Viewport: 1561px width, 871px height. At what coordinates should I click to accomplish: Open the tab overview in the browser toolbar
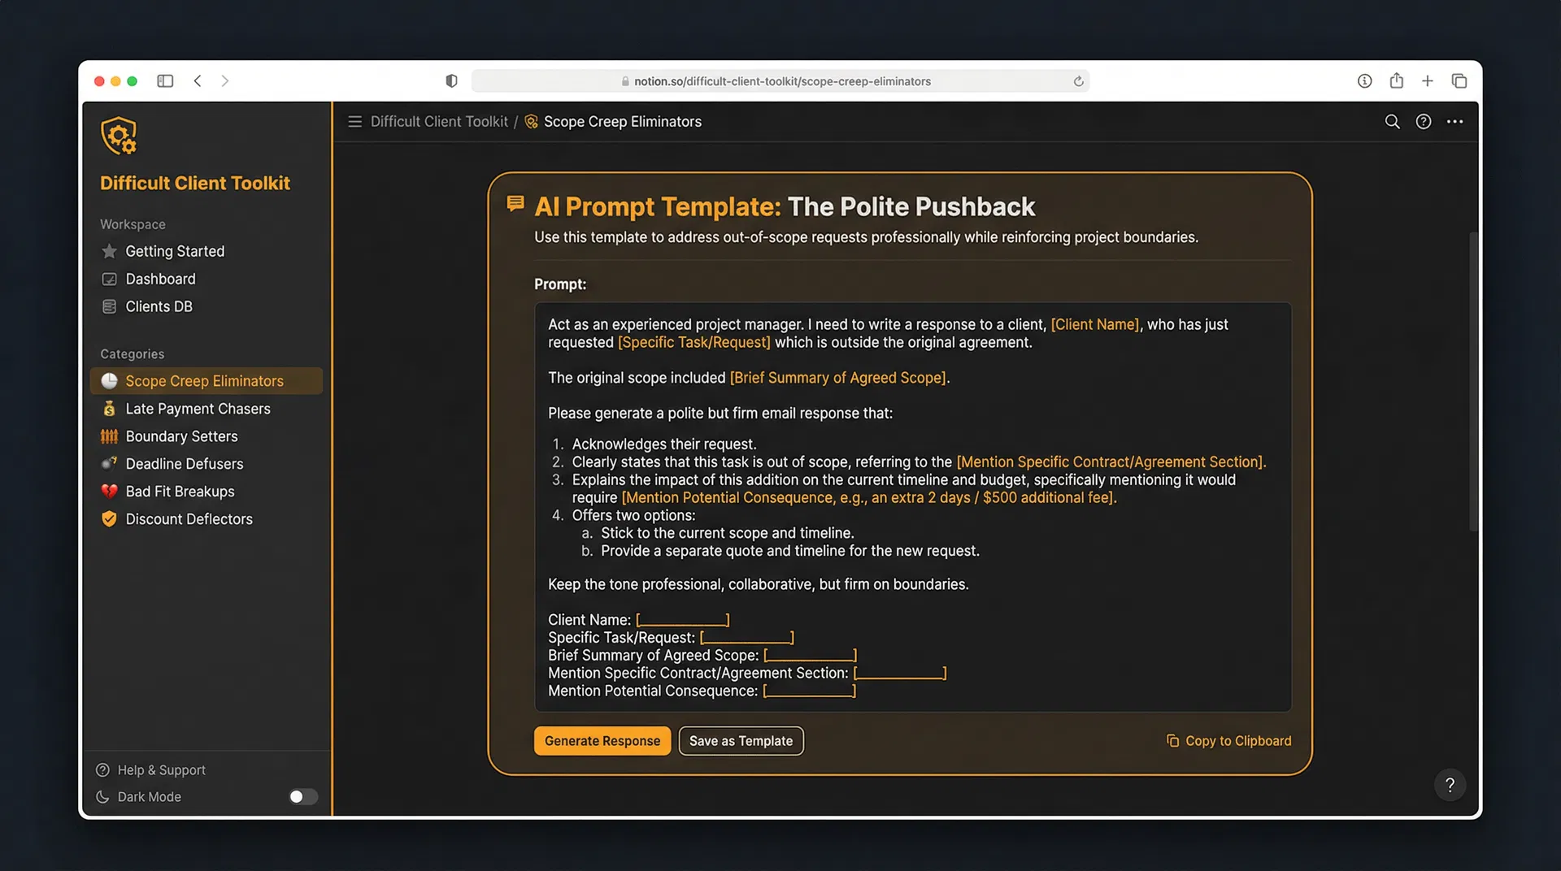click(x=1459, y=80)
